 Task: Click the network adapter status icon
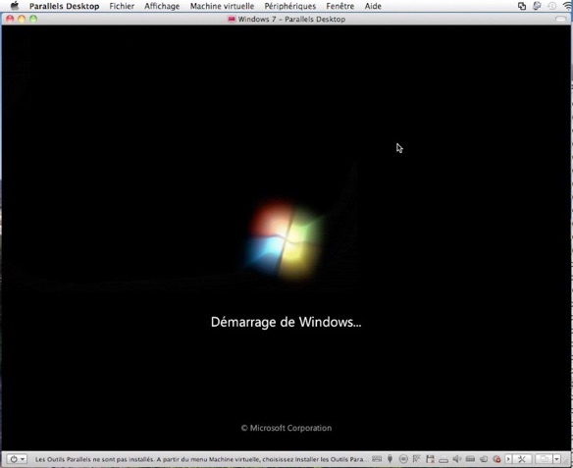pyautogui.click(x=417, y=459)
